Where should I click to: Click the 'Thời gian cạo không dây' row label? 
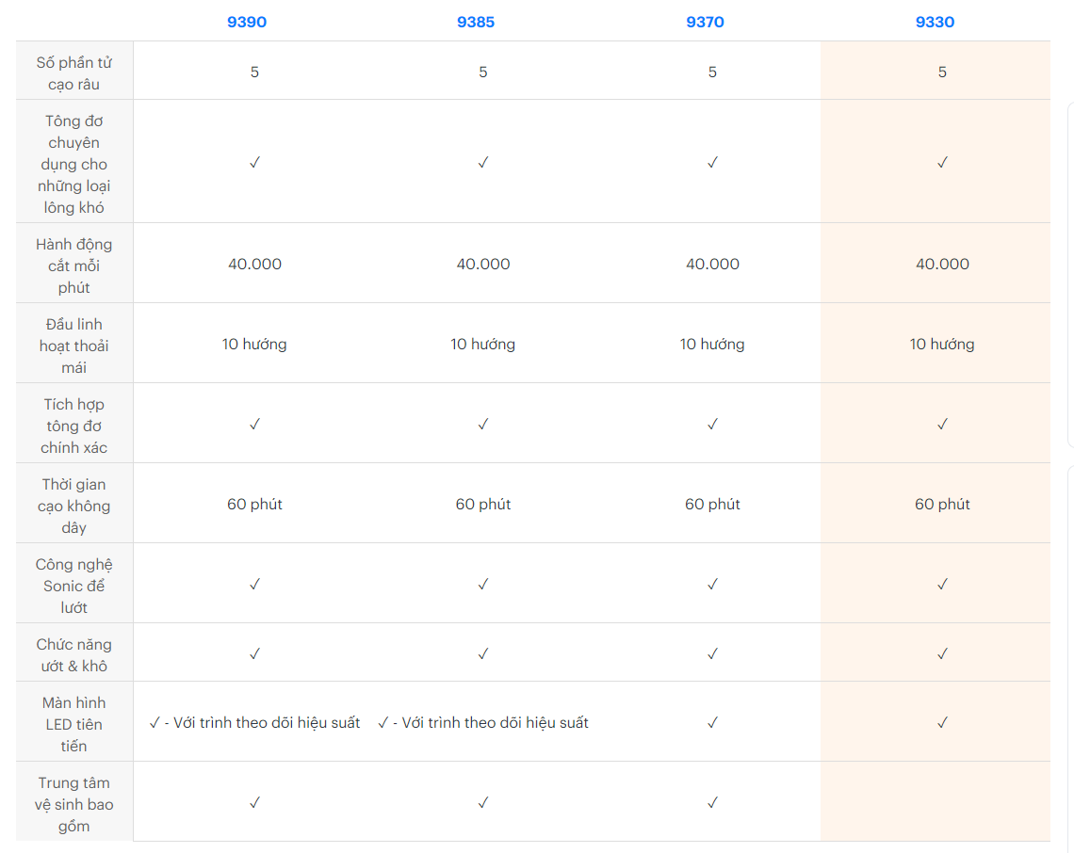click(74, 506)
